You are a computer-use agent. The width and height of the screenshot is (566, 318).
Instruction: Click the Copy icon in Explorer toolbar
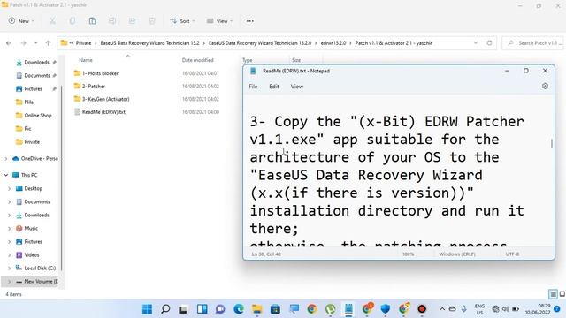[73, 21]
